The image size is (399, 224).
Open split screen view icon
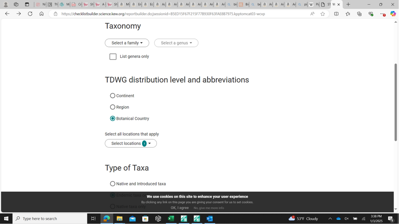(336, 14)
